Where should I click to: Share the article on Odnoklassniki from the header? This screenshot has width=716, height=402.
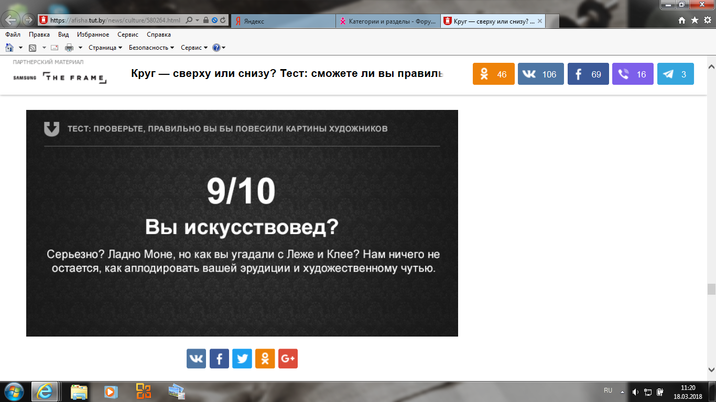[493, 74]
